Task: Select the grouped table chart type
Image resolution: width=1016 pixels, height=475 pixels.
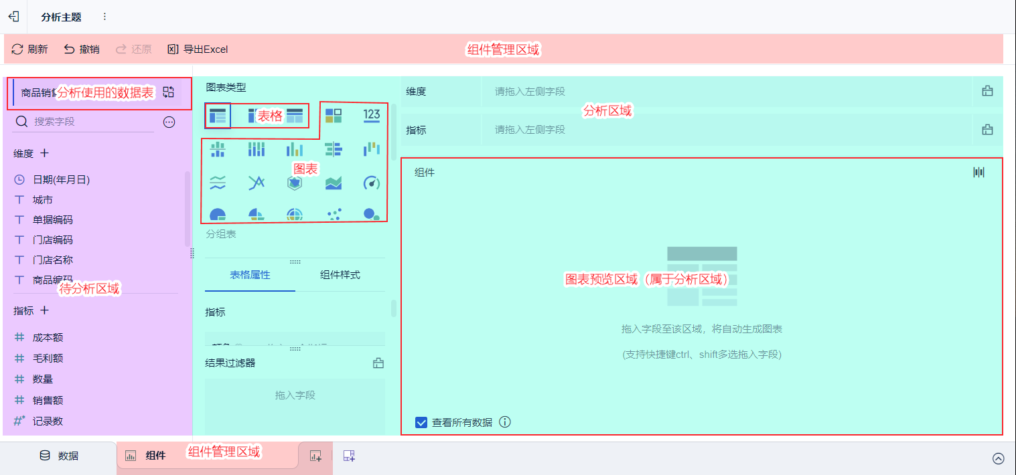Action: [218, 115]
